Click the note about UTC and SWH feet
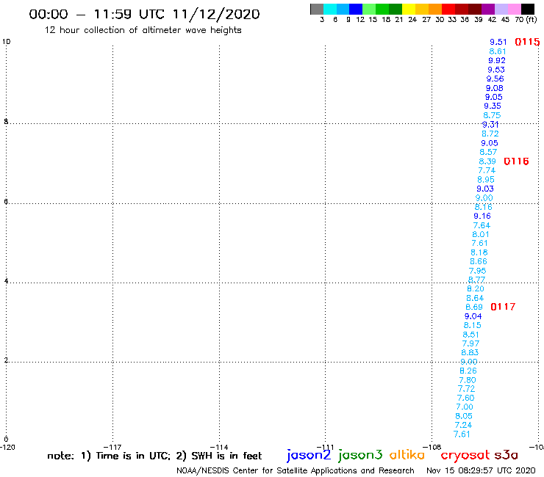 pos(154,456)
